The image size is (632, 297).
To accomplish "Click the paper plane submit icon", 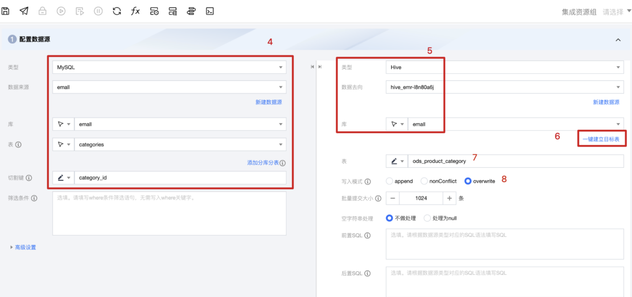I will [24, 11].
